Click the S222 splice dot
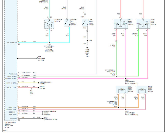 (x=125, y=110)
